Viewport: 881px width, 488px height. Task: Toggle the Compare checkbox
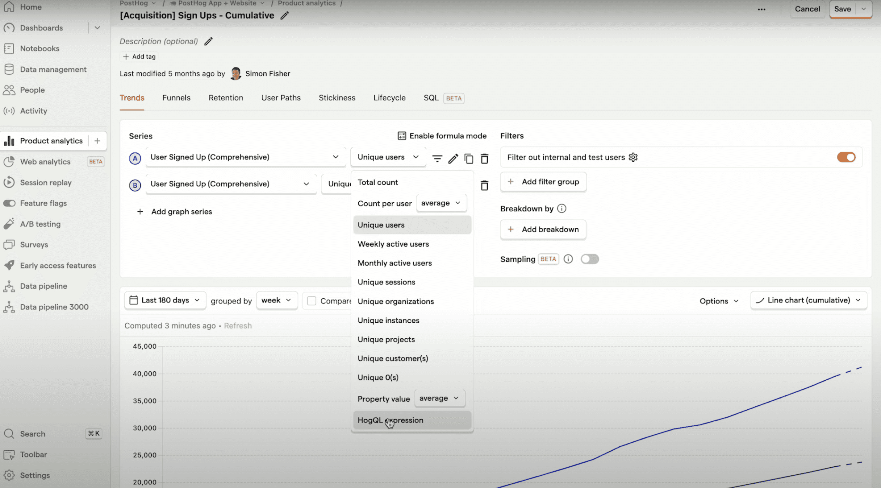point(311,300)
